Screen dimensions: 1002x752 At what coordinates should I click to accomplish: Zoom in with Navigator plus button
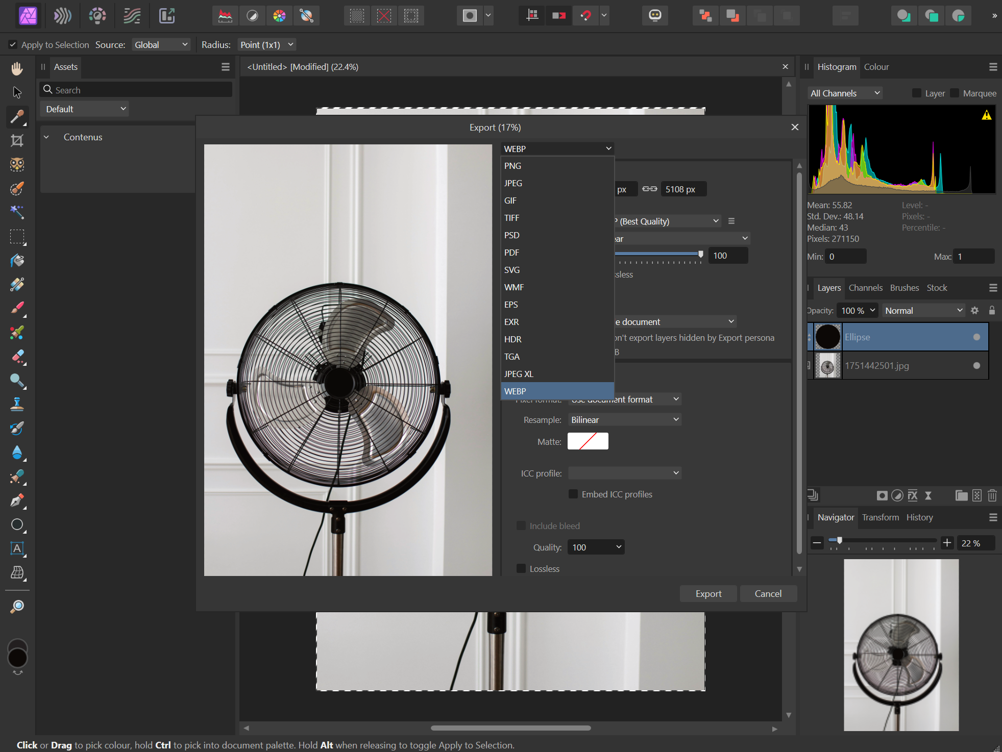tap(947, 543)
